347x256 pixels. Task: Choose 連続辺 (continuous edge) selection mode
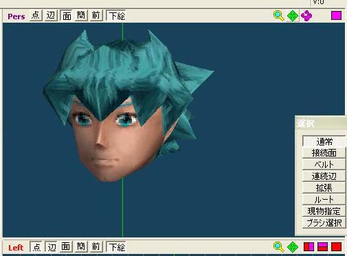click(324, 176)
